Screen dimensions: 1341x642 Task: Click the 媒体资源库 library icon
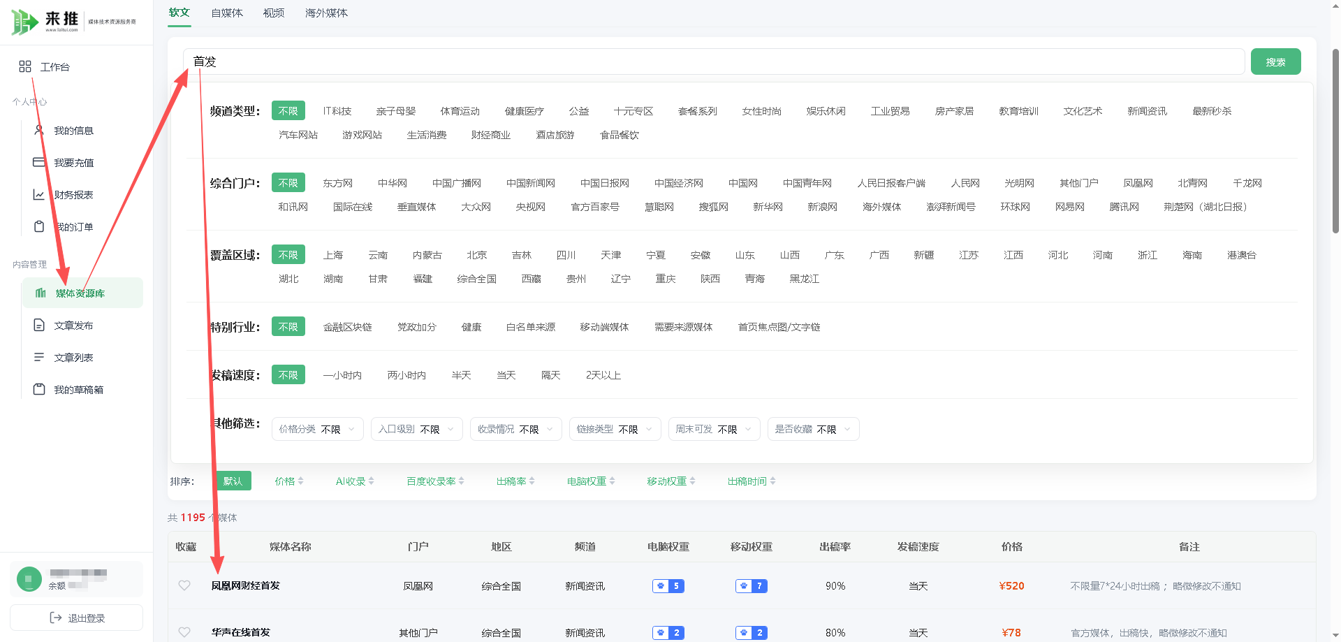tap(41, 293)
